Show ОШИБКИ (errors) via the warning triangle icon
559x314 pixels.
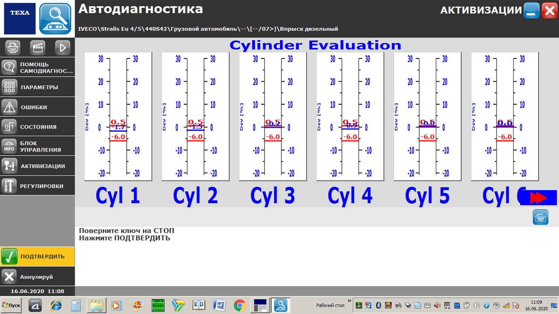[37, 106]
